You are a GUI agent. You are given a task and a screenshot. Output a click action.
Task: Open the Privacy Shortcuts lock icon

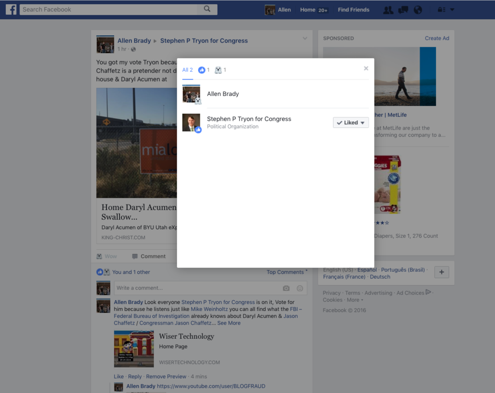pos(441,10)
